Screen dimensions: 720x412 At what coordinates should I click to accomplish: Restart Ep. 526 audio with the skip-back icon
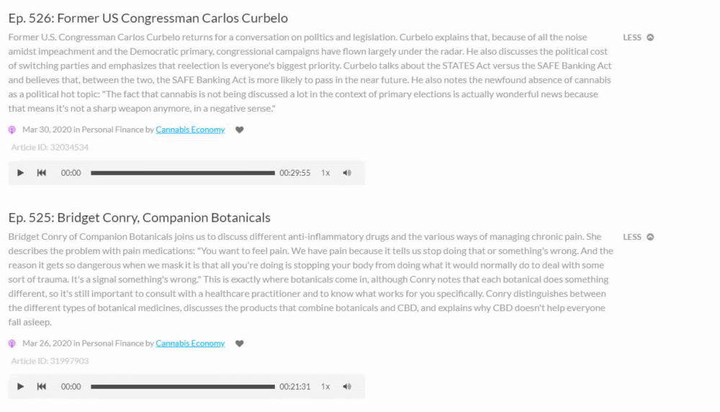(41, 173)
